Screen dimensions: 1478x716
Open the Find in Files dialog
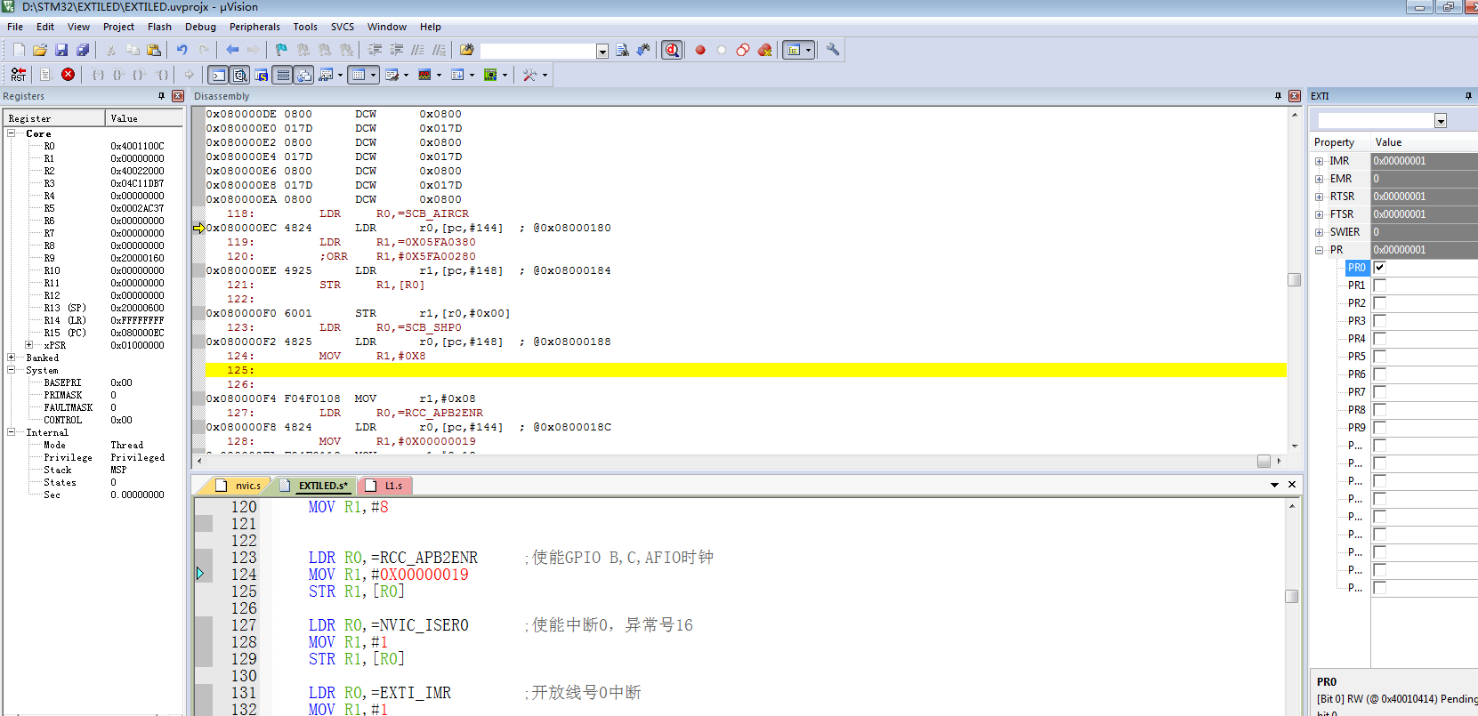point(467,50)
